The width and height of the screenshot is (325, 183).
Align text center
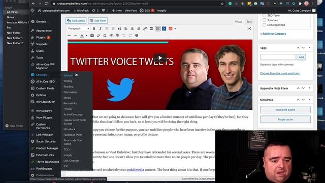[132, 28]
